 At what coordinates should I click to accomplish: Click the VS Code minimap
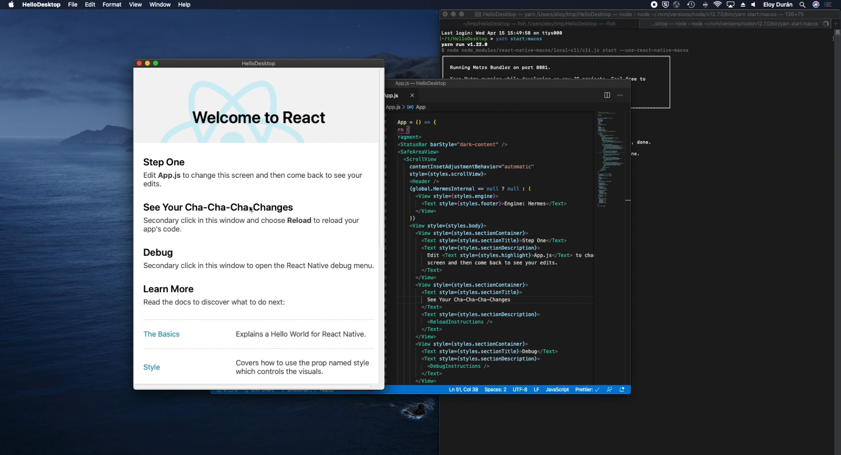pos(611,159)
